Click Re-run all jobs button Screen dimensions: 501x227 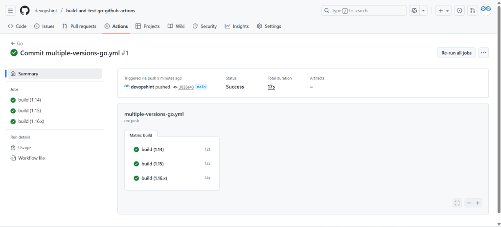[x=456, y=53]
